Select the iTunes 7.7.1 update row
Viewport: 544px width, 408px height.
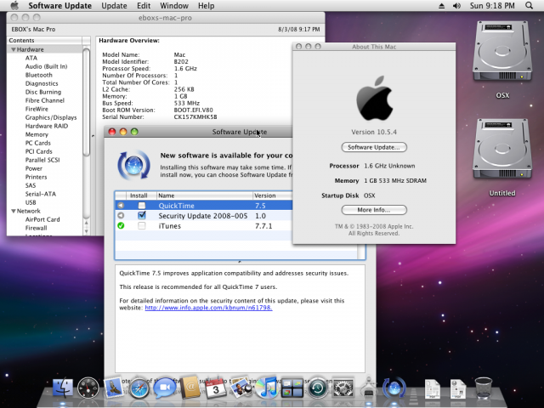coord(204,226)
